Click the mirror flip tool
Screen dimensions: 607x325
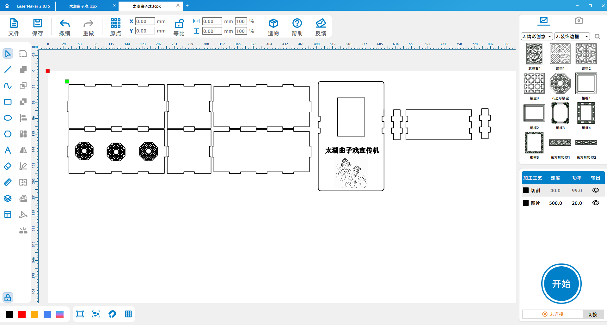(23, 150)
